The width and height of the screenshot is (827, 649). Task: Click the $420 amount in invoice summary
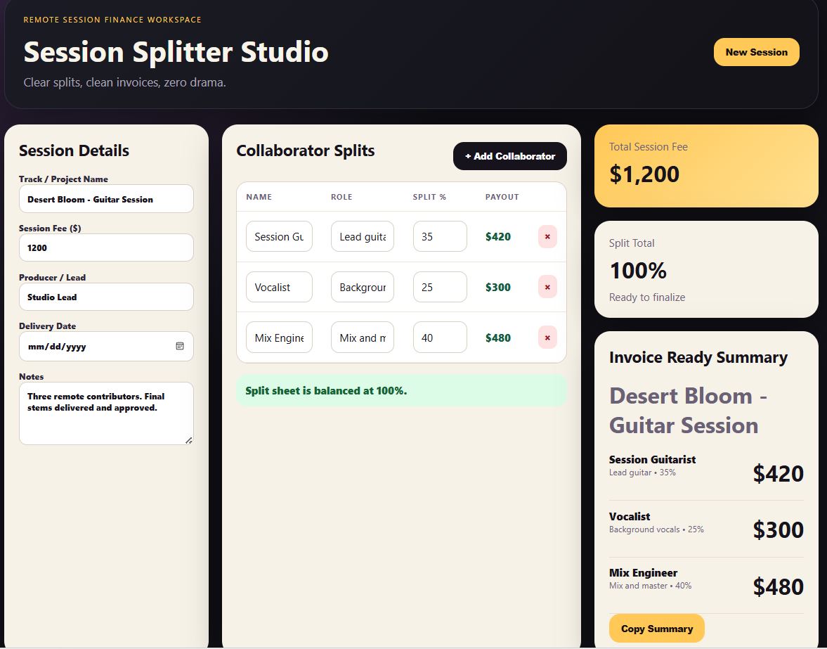coord(778,473)
